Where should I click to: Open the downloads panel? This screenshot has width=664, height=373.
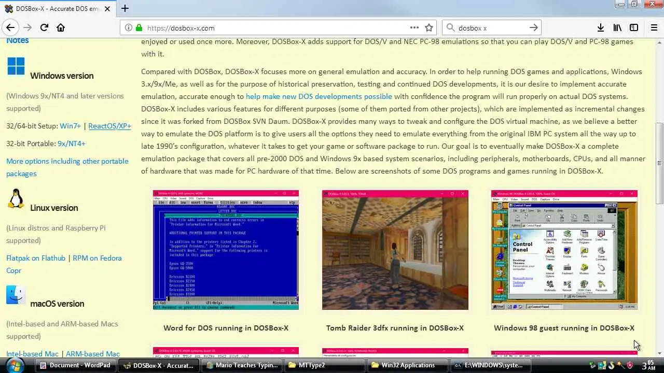(600, 27)
